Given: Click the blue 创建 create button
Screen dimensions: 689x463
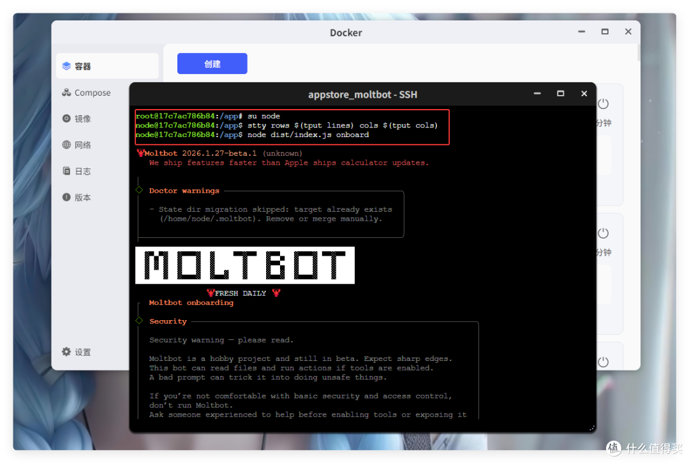Looking at the screenshot, I should 212,64.
